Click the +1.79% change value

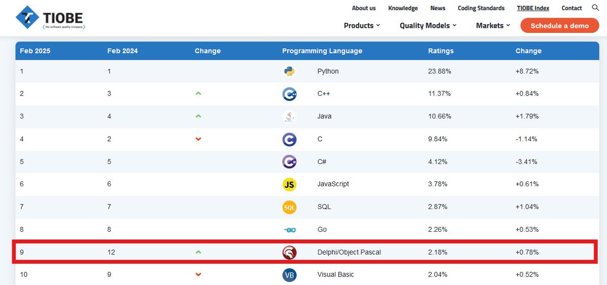527,116
